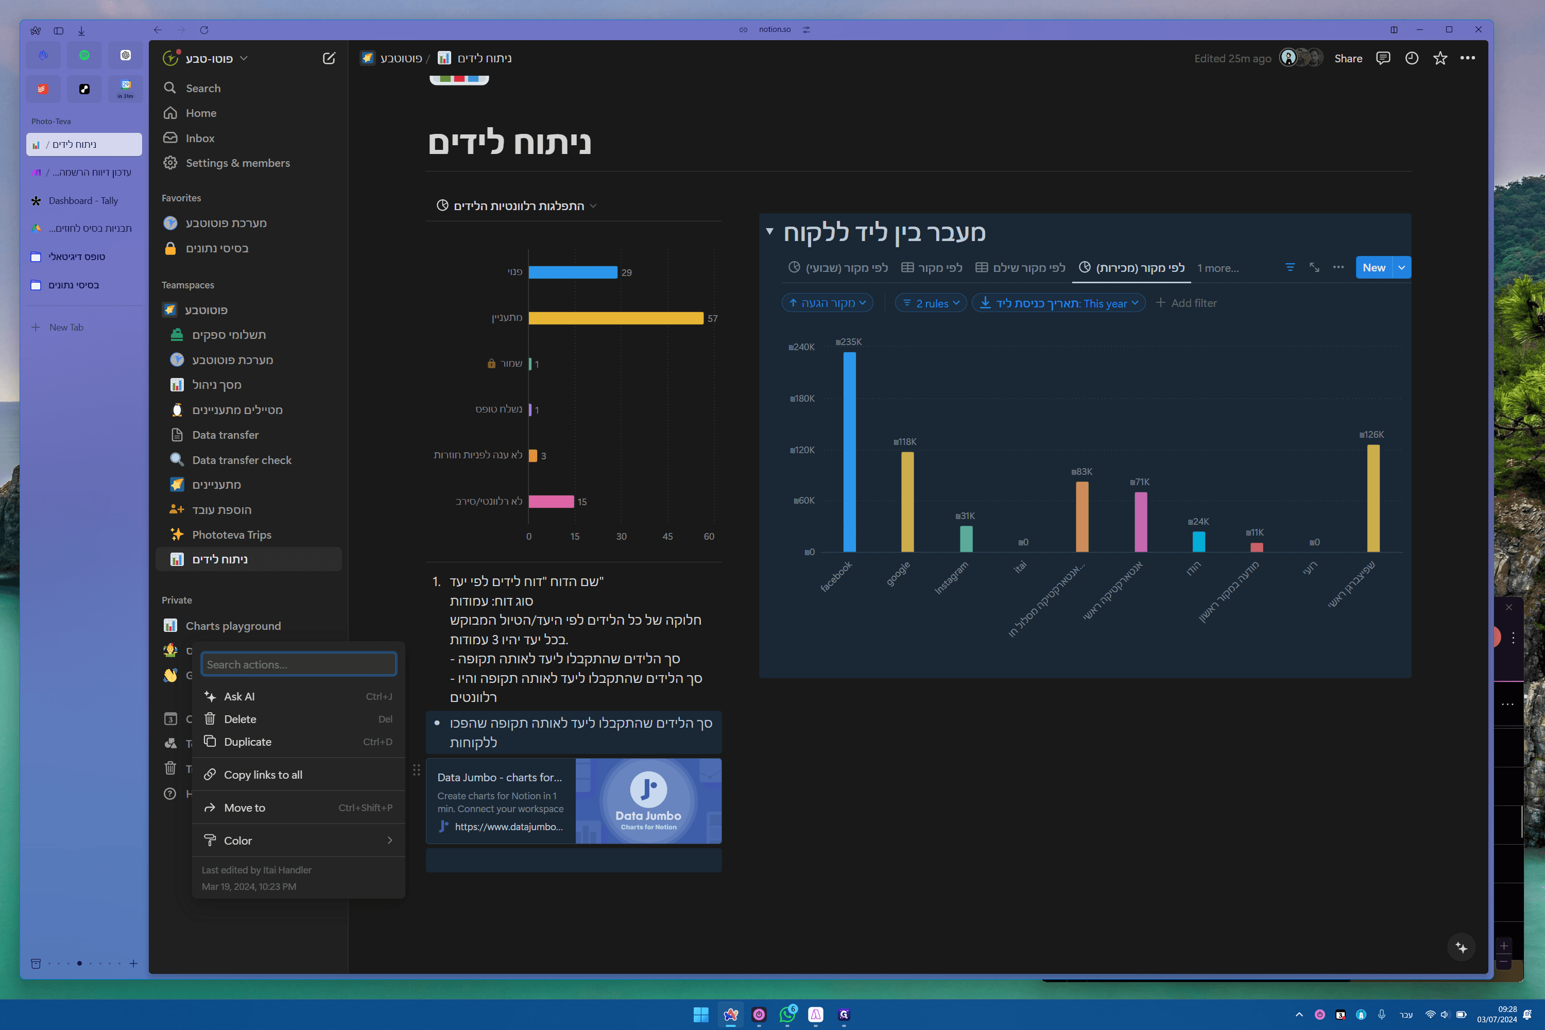Switch to the לפי מקור (שבועי) view tab
This screenshot has width=1545, height=1030.
tap(838, 268)
